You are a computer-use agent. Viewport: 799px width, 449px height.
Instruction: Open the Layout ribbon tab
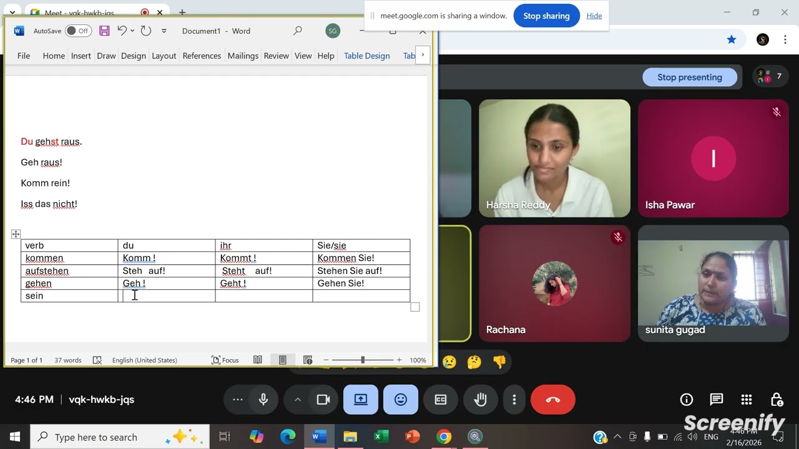point(164,56)
